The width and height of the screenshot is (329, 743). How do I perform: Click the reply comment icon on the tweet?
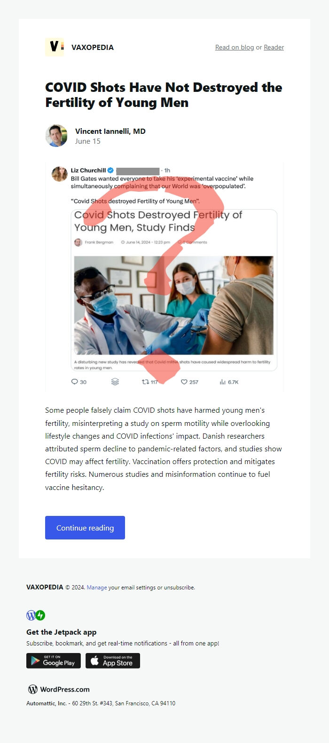[74, 382]
